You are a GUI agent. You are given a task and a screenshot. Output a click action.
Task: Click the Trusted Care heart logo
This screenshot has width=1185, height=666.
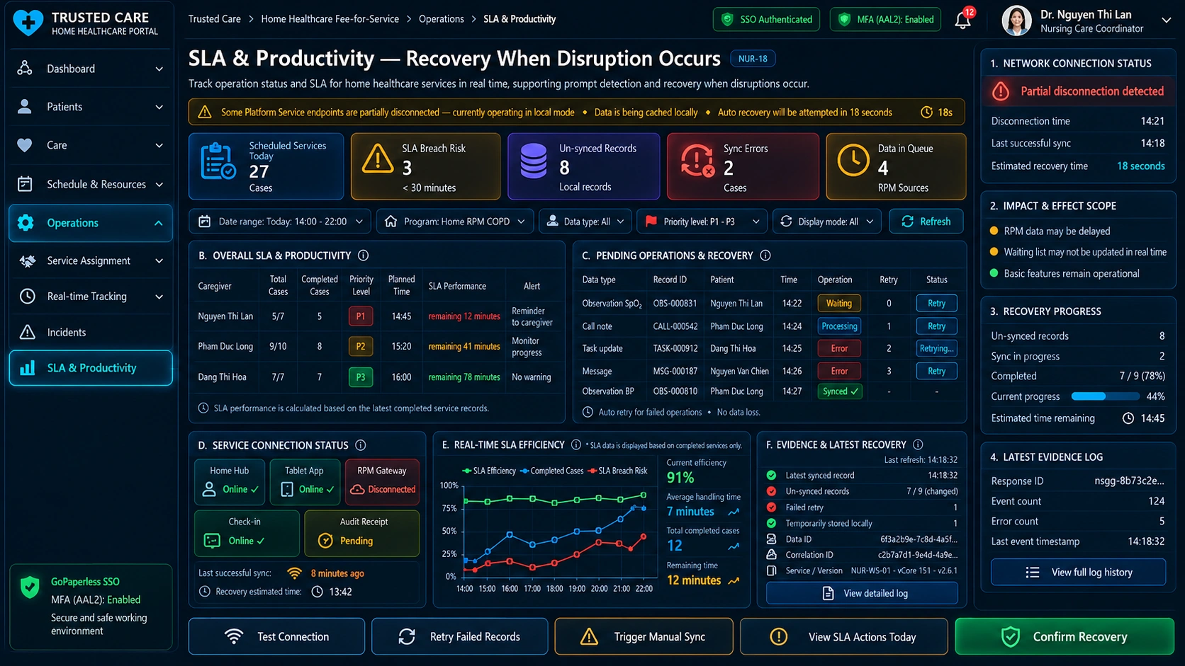[x=28, y=23]
